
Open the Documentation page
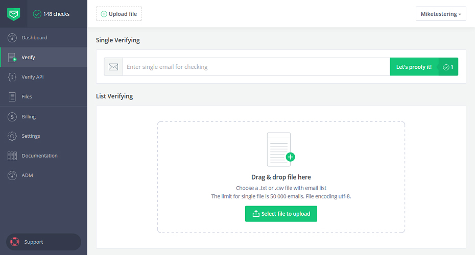(x=43, y=156)
